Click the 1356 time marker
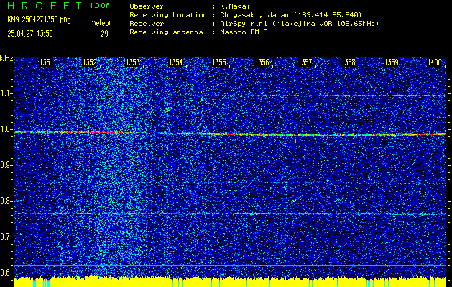The height and width of the screenshot is (287, 452). tap(262, 62)
